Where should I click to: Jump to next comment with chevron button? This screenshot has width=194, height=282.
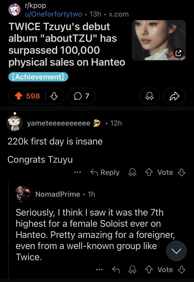[176, 251]
